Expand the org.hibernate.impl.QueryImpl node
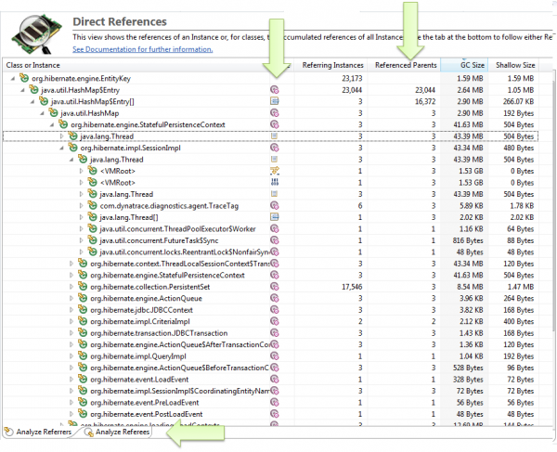 click(71, 356)
